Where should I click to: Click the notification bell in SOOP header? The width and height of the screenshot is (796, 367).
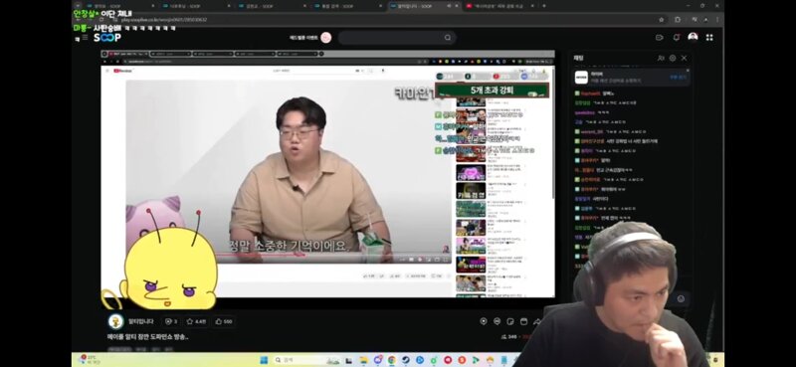point(677,37)
